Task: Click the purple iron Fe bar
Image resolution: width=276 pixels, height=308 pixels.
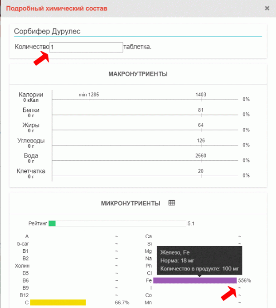Action: point(195,280)
